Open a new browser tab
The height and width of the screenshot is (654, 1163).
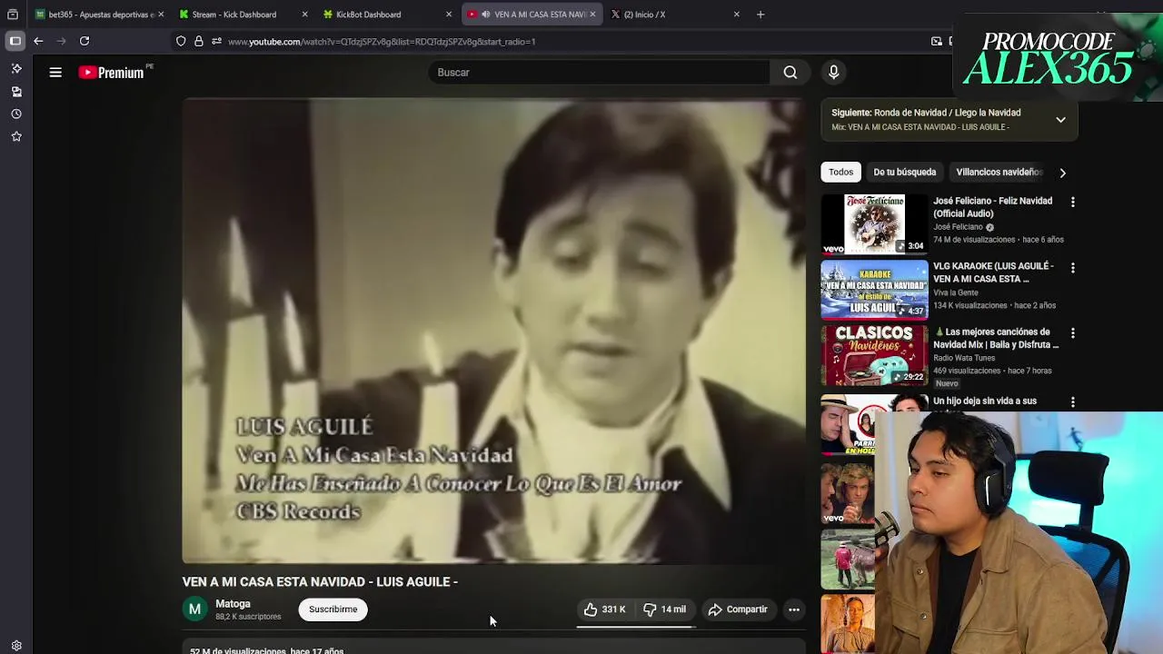(760, 15)
